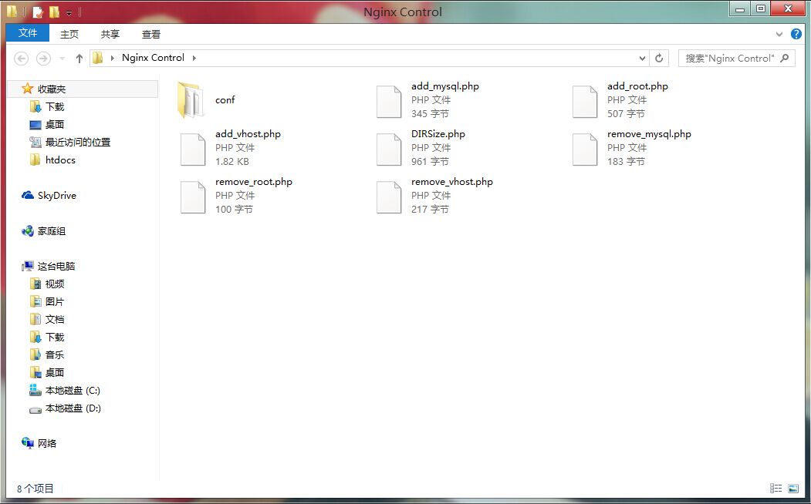Open 桌面 under 收藏夹
Screen dimensions: 811x504
coord(47,124)
